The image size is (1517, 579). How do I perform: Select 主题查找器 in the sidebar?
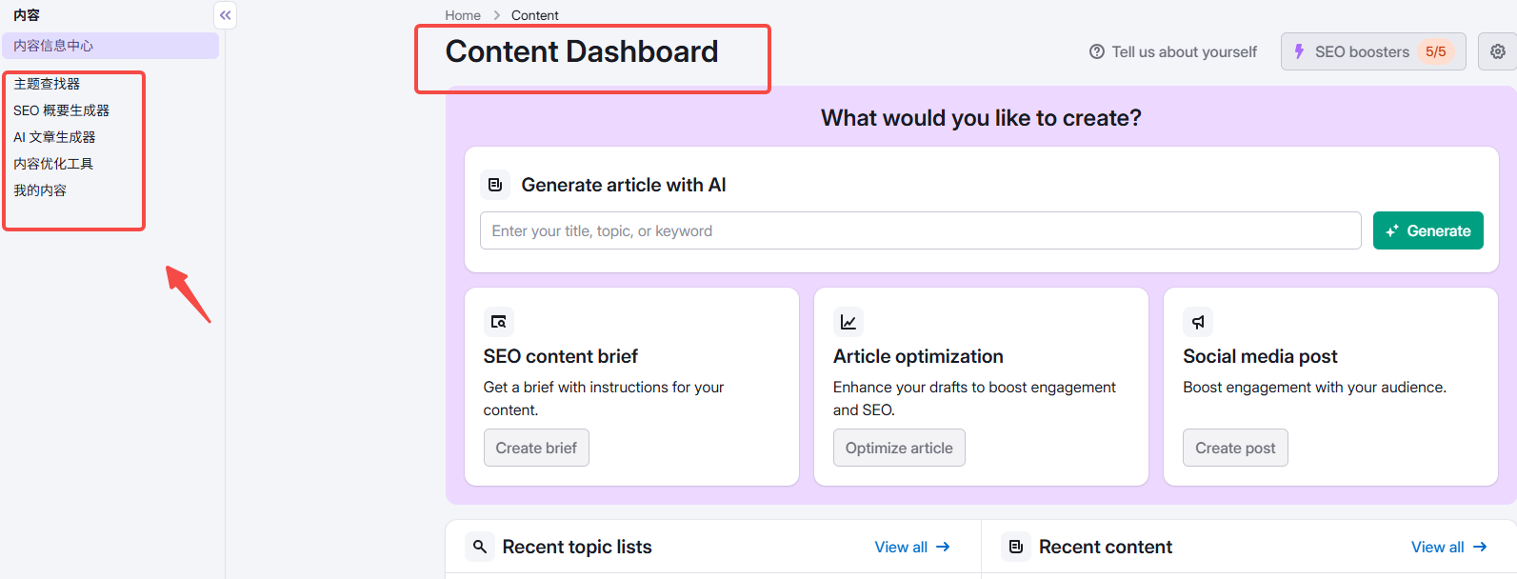[x=47, y=84]
